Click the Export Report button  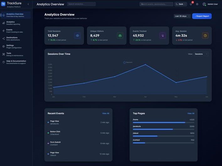(x=202, y=16)
